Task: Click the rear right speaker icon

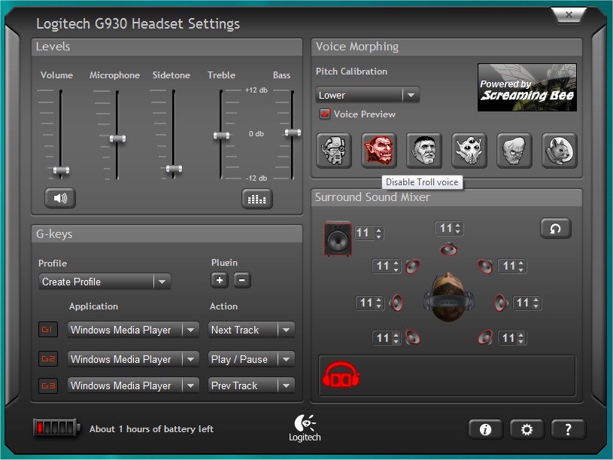Action: (485, 337)
